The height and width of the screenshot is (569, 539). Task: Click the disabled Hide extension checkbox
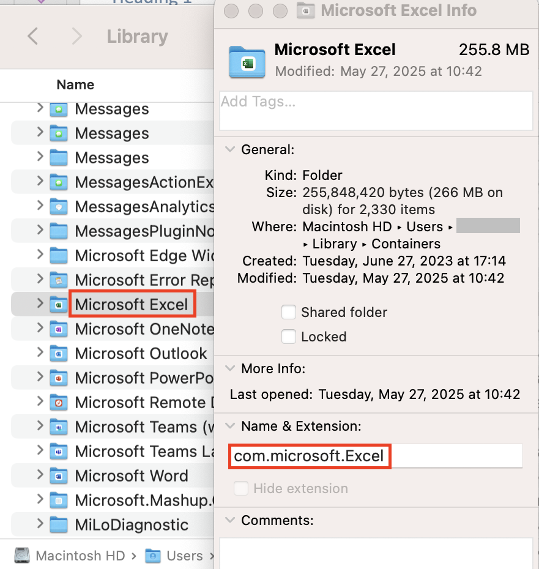[241, 488]
